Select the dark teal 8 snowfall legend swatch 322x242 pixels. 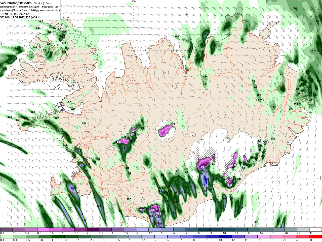tap(204, 230)
